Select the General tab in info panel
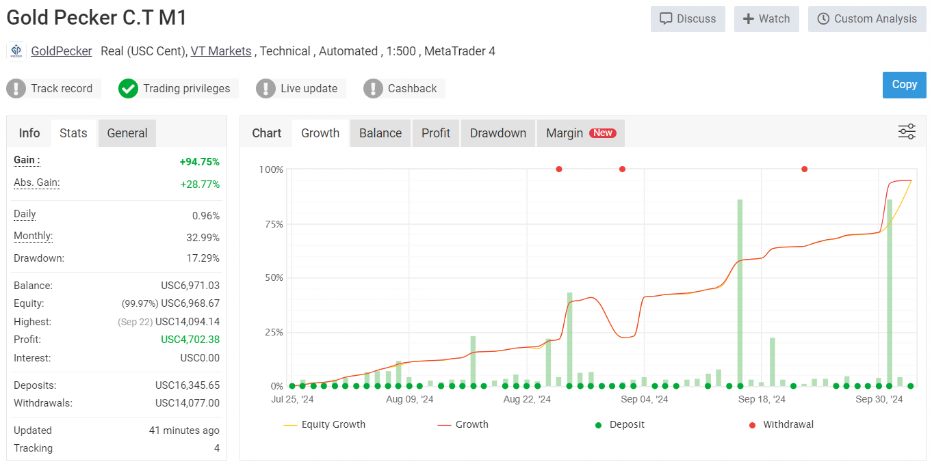The height and width of the screenshot is (466, 932). point(127,133)
